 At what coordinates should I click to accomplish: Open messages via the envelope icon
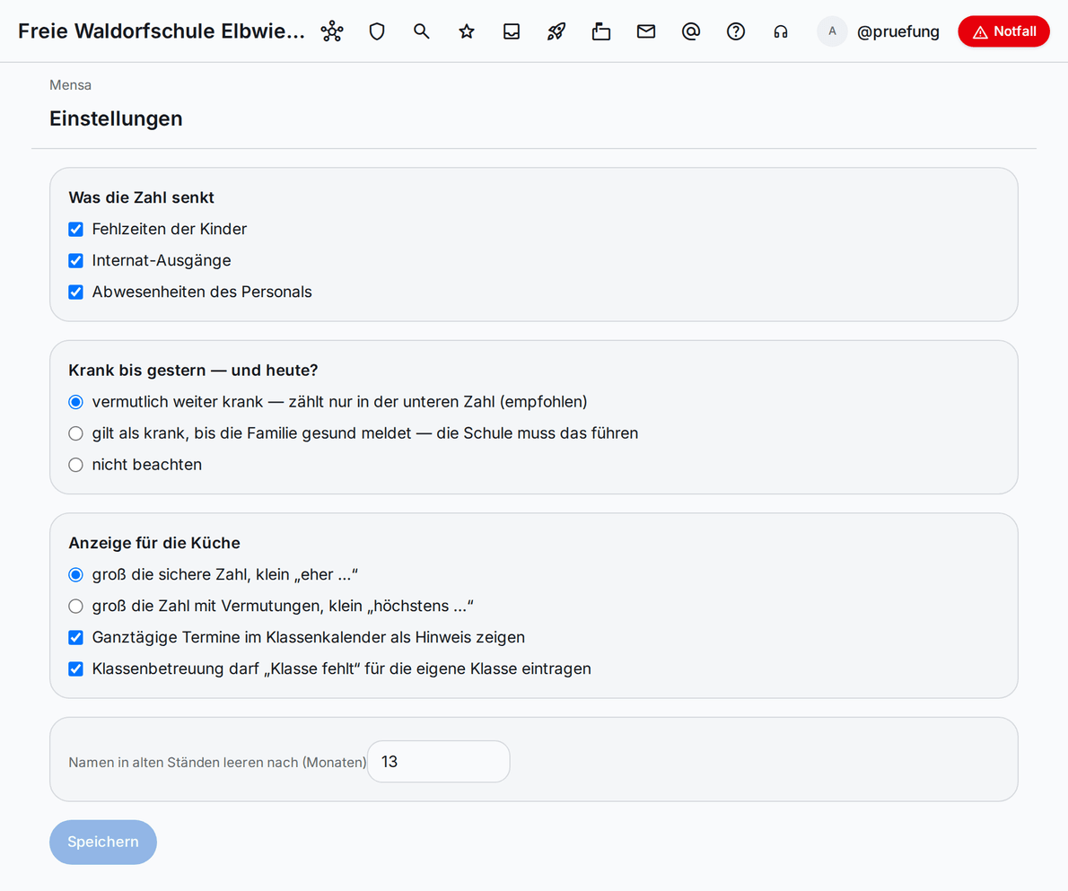point(646,31)
